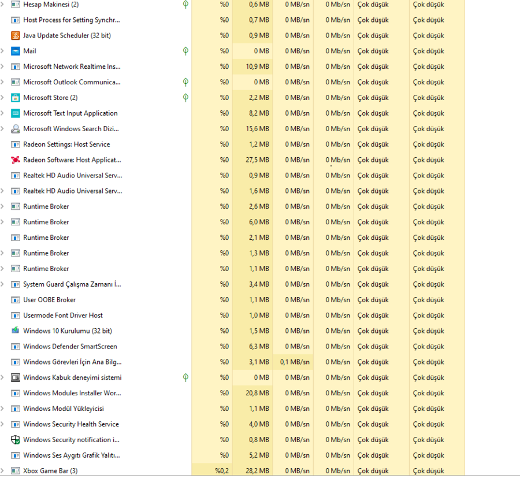The width and height of the screenshot is (520, 482).
Task: Click the Windows Görevleri İçin Ana Bilg... icon
Action: pos(15,362)
